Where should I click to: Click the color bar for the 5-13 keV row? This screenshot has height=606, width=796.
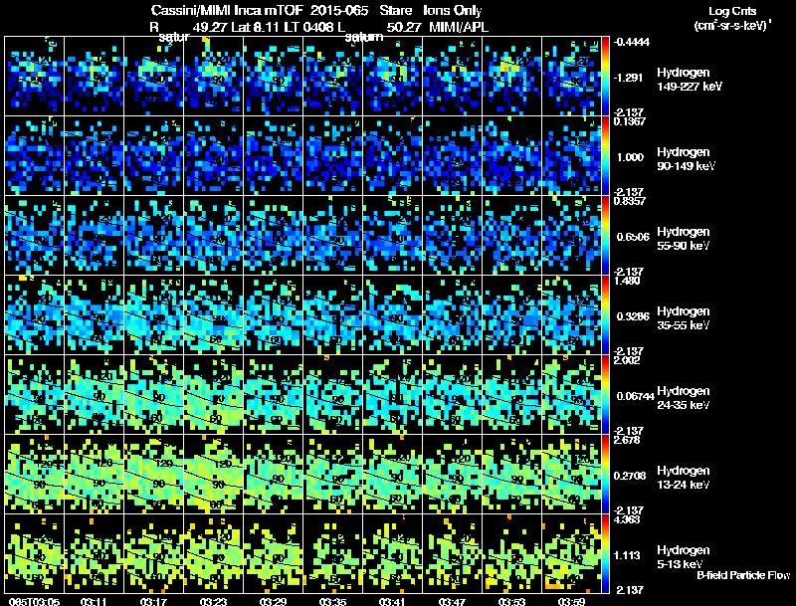pyautogui.click(x=605, y=554)
